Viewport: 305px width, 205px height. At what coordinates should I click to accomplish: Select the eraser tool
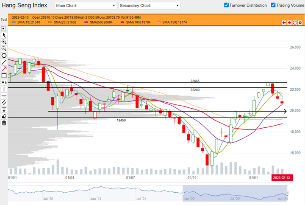4,116
